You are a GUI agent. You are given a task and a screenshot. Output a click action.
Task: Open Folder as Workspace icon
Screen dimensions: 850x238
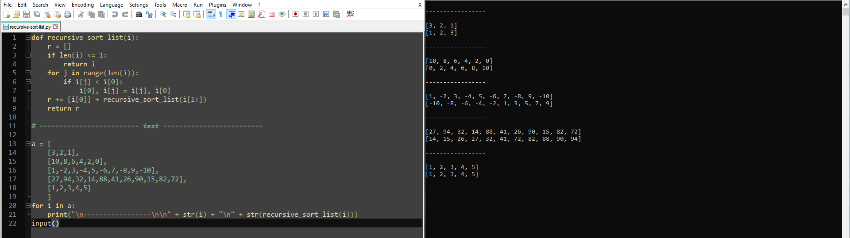[272, 14]
